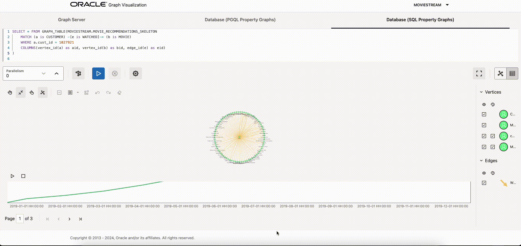Open the Parallelism dropdown

tap(44, 73)
